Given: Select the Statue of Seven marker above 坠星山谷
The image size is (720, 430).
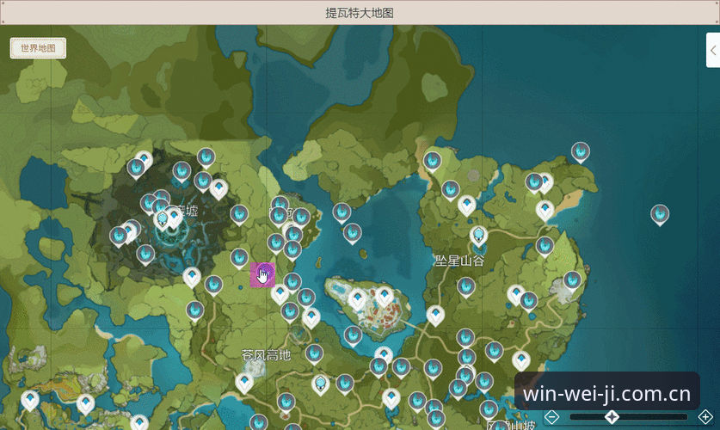Looking at the screenshot, I should (478, 236).
